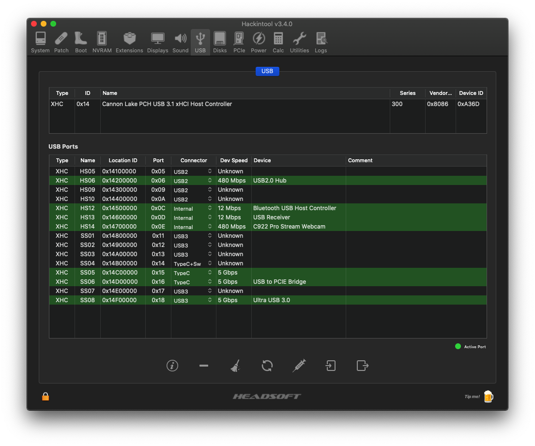
Task: Open connector dropdown for HS05 port
Action: point(193,171)
